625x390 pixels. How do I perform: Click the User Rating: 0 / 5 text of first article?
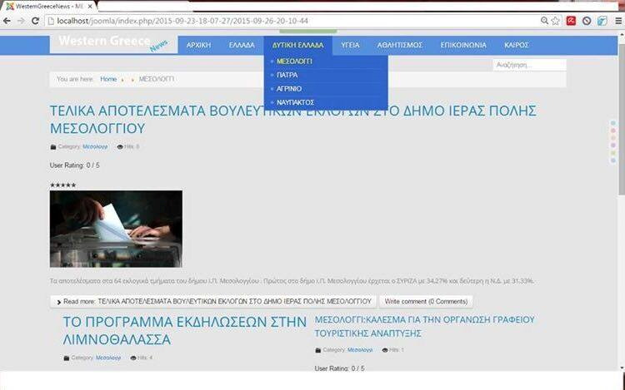pos(74,165)
